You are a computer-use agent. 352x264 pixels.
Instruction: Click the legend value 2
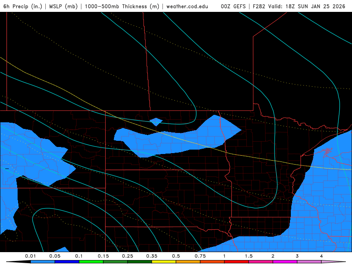(273, 256)
